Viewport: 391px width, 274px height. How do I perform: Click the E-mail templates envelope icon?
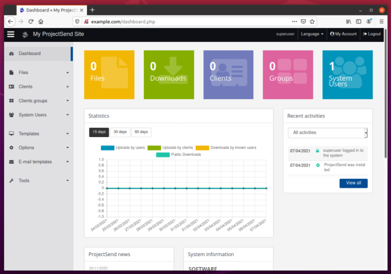[11, 162]
